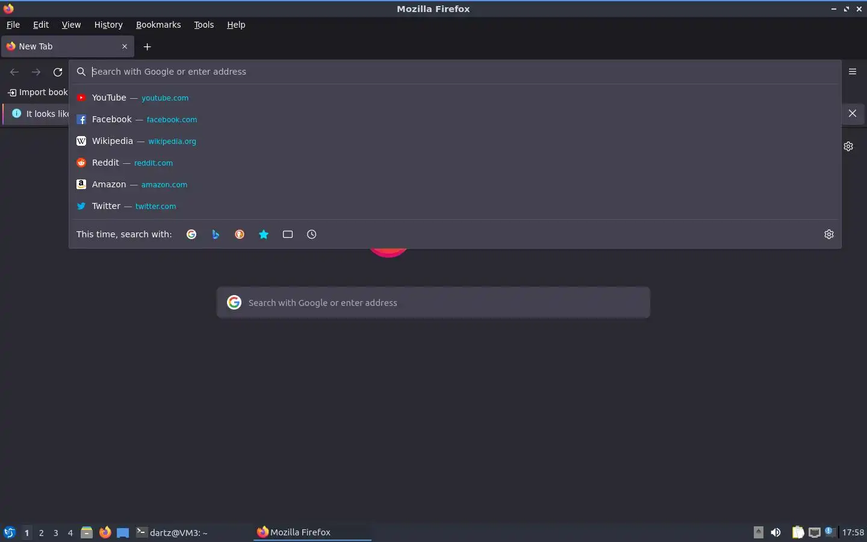Open the Edit menu
867x542 pixels.
point(41,25)
